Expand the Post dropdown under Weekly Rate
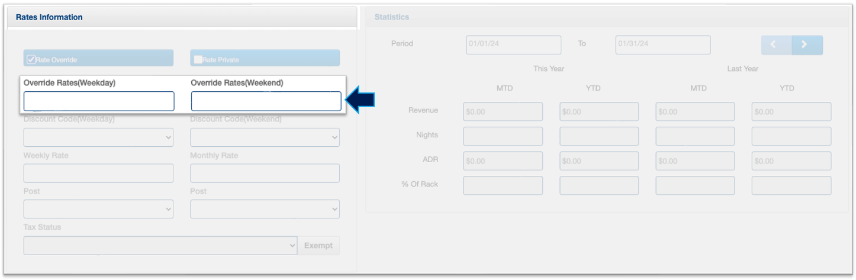The height and width of the screenshot is (280, 856). click(98, 209)
